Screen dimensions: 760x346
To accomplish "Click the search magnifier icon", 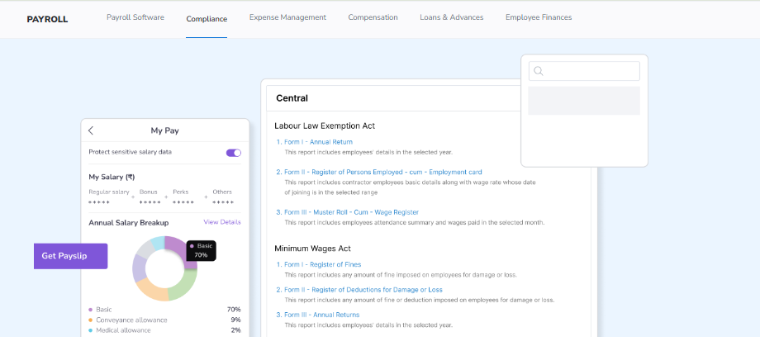I will [539, 71].
